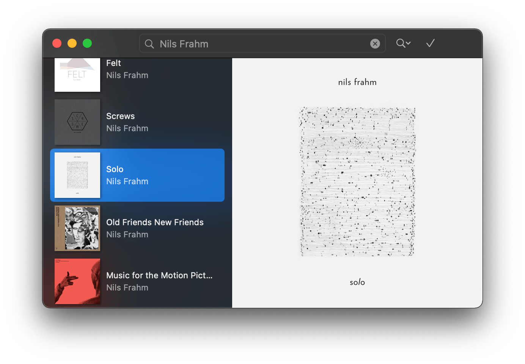Click Nils Frahm under Old Friends New Friends

127,234
